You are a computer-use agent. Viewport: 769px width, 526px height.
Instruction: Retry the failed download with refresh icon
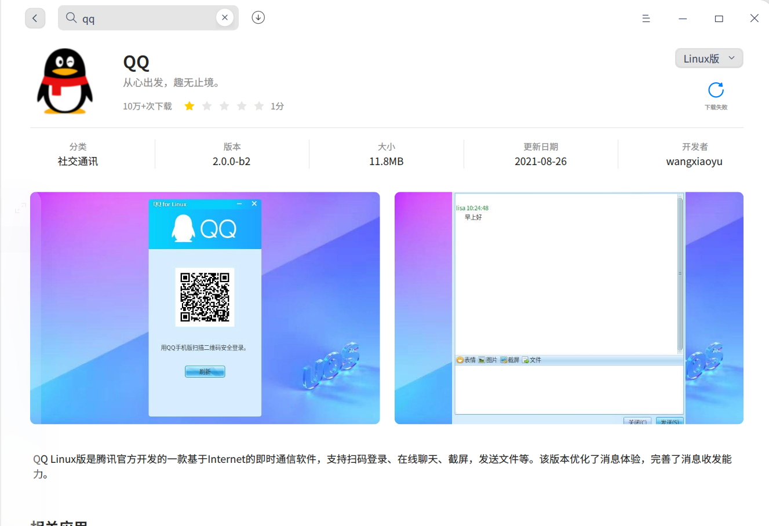pos(716,90)
